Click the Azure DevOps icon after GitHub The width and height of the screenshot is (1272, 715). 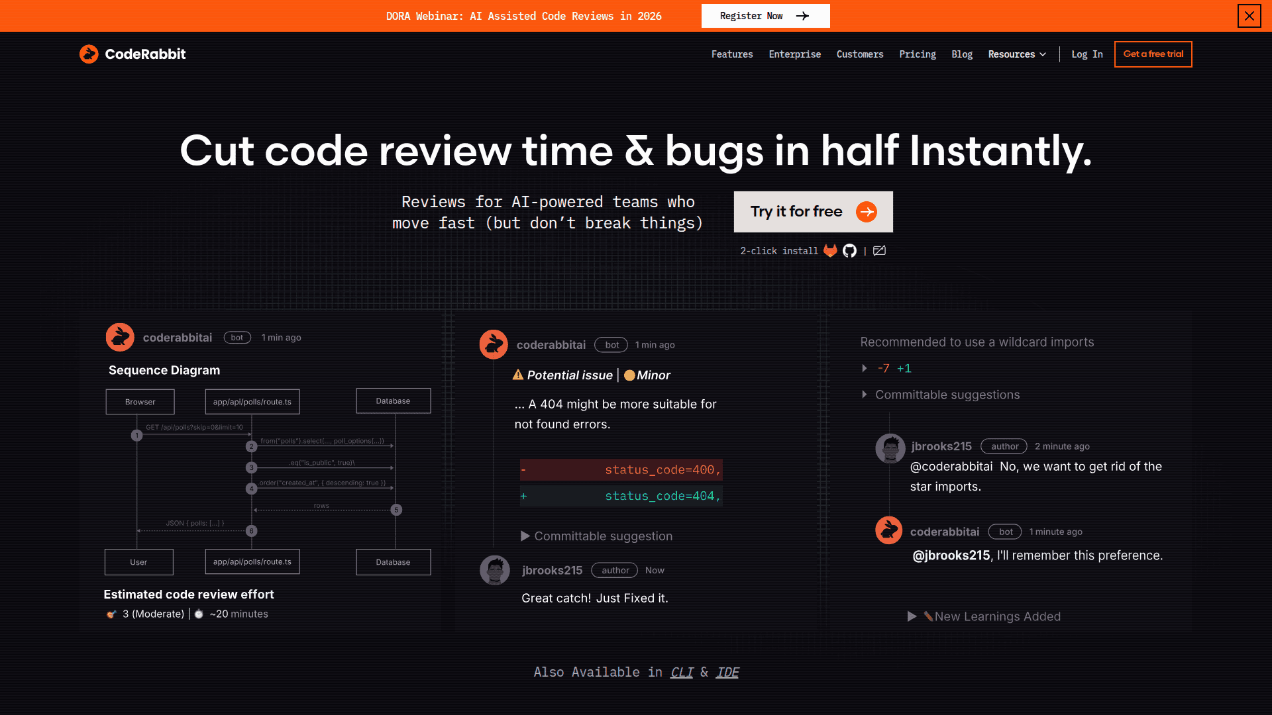click(x=879, y=251)
